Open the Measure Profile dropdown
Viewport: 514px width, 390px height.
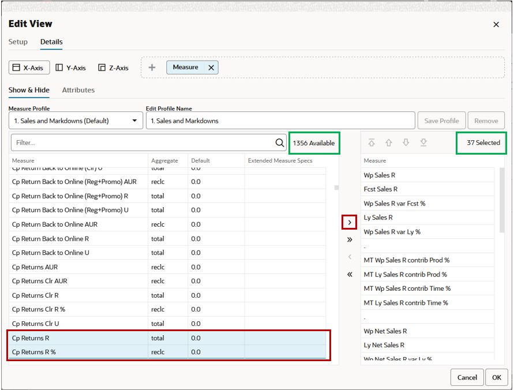coord(76,121)
